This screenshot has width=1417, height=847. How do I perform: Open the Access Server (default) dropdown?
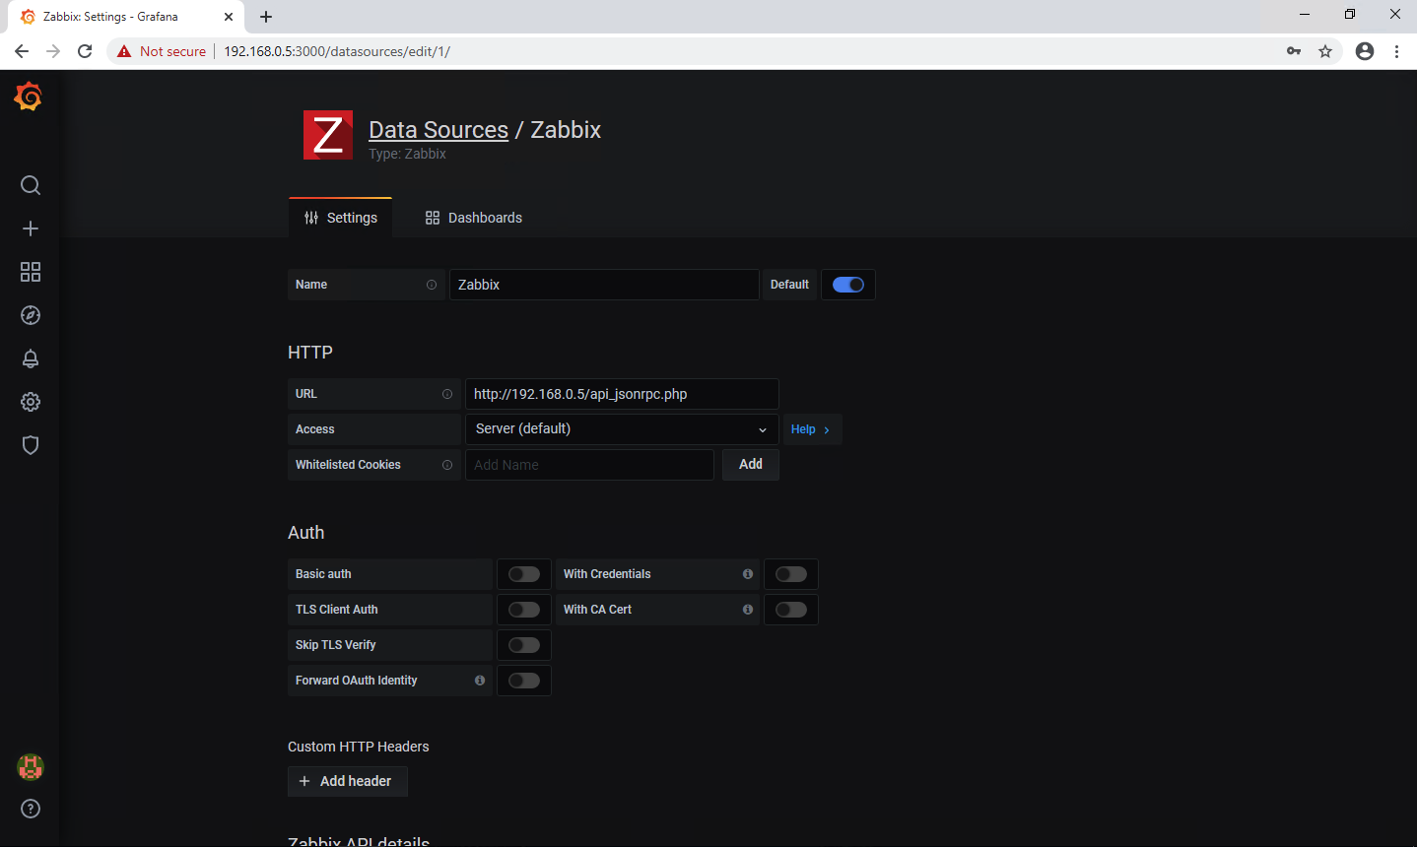click(622, 429)
